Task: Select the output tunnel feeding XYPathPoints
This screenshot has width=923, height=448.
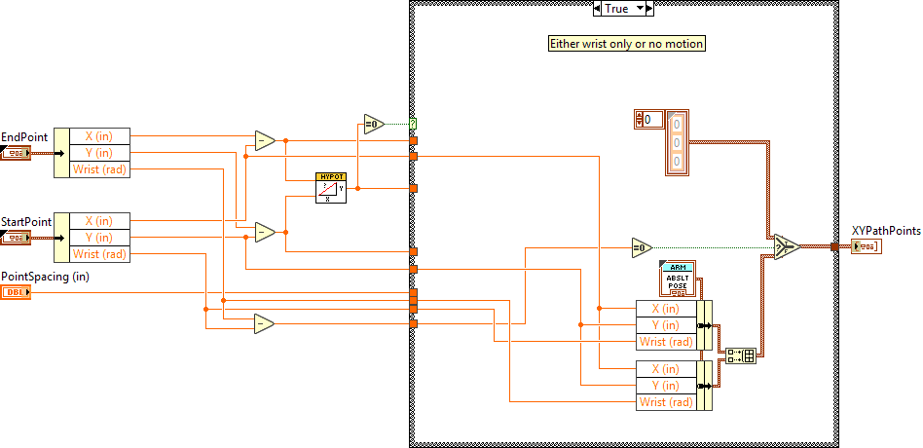Action: click(833, 247)
